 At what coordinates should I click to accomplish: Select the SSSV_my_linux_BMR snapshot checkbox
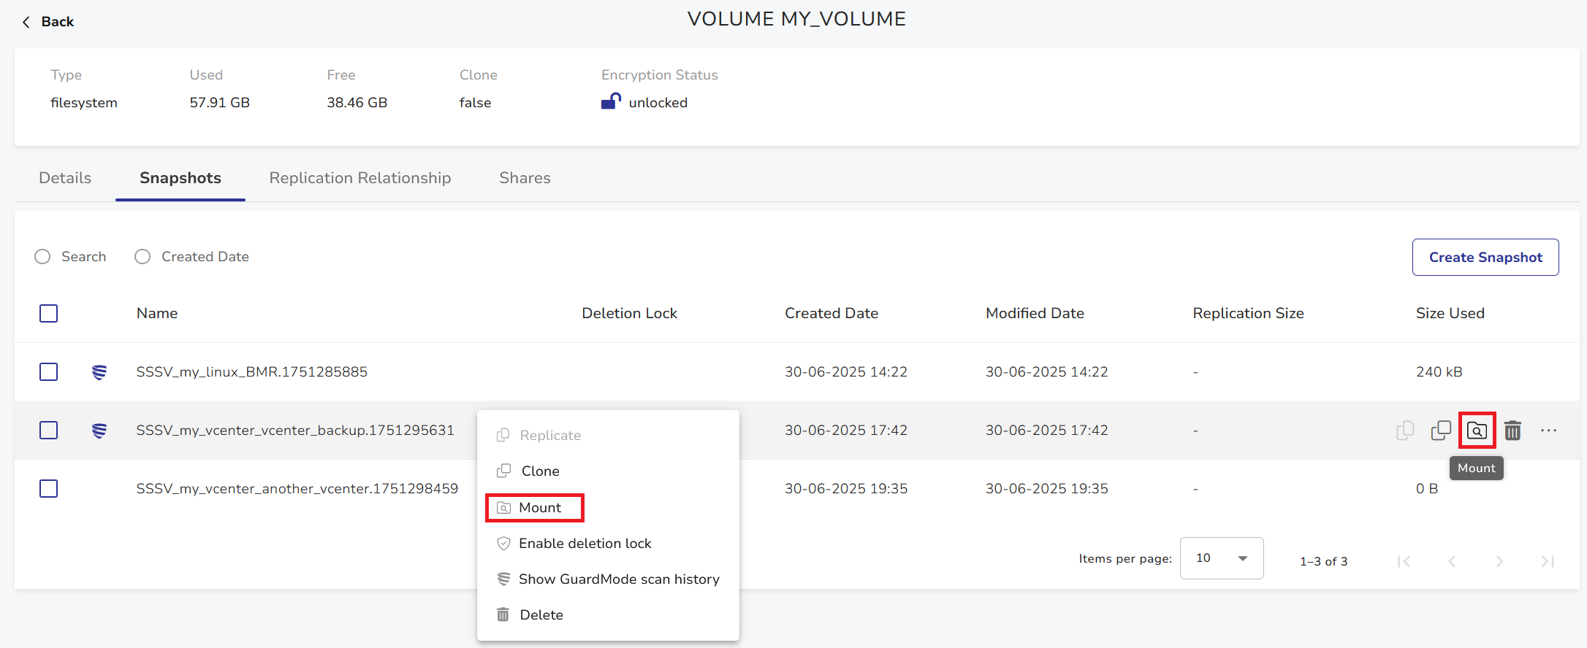tap(49, 372)
